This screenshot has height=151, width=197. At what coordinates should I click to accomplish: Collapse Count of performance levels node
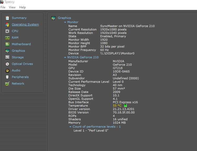[70, 127]
